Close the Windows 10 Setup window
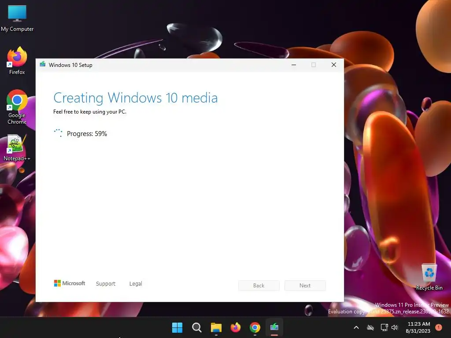This screenshot has height=338, width=451. pyautogui.click(x=334, y=65)
